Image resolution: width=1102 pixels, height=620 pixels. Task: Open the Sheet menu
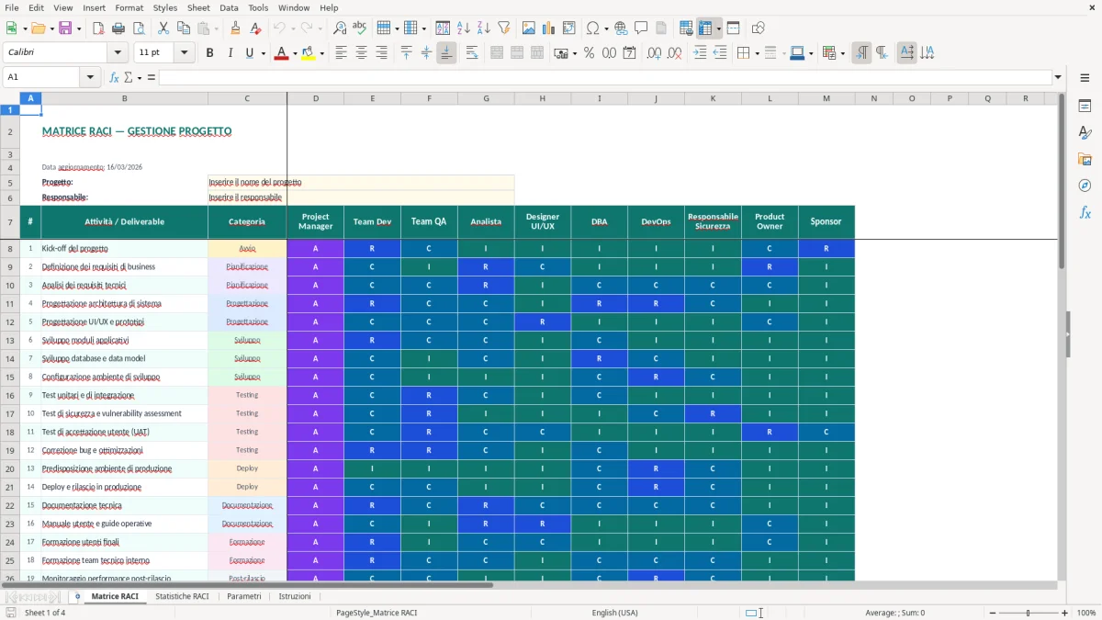(x=198, y=7)
